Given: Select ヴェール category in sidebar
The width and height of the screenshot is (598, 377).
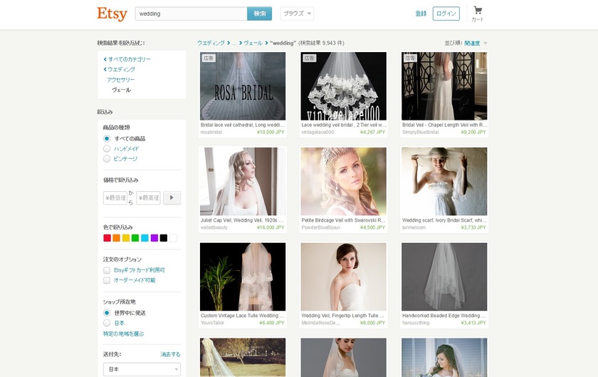Looking at the screenshot, I should (121, 90).
